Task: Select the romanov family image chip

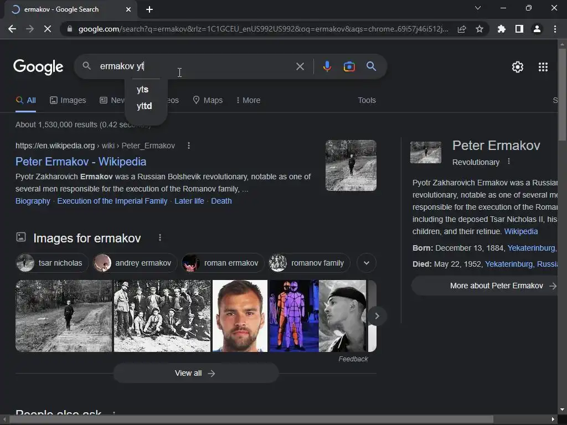Action: click(x=310, y=263)
